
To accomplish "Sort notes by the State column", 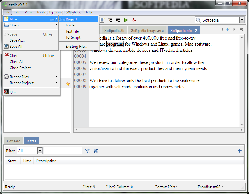I will tap(13, 161).
